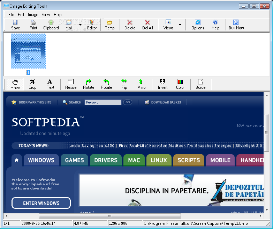Click the 4.87 MB file size text

coord(81,223)
